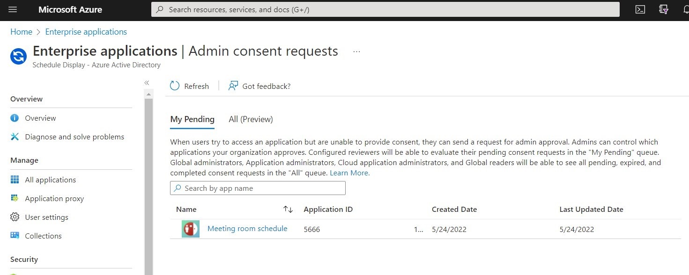
Task: Switch to All (Preview) tab
Action: tap(251, 119)
